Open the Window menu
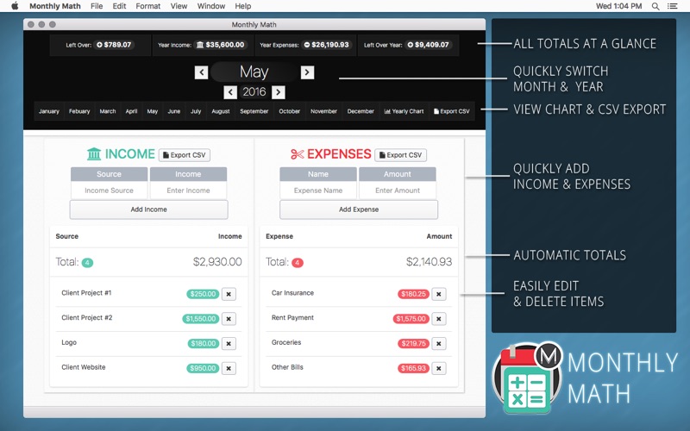Screen dimensions: 690x431 [x=211, y=6]
